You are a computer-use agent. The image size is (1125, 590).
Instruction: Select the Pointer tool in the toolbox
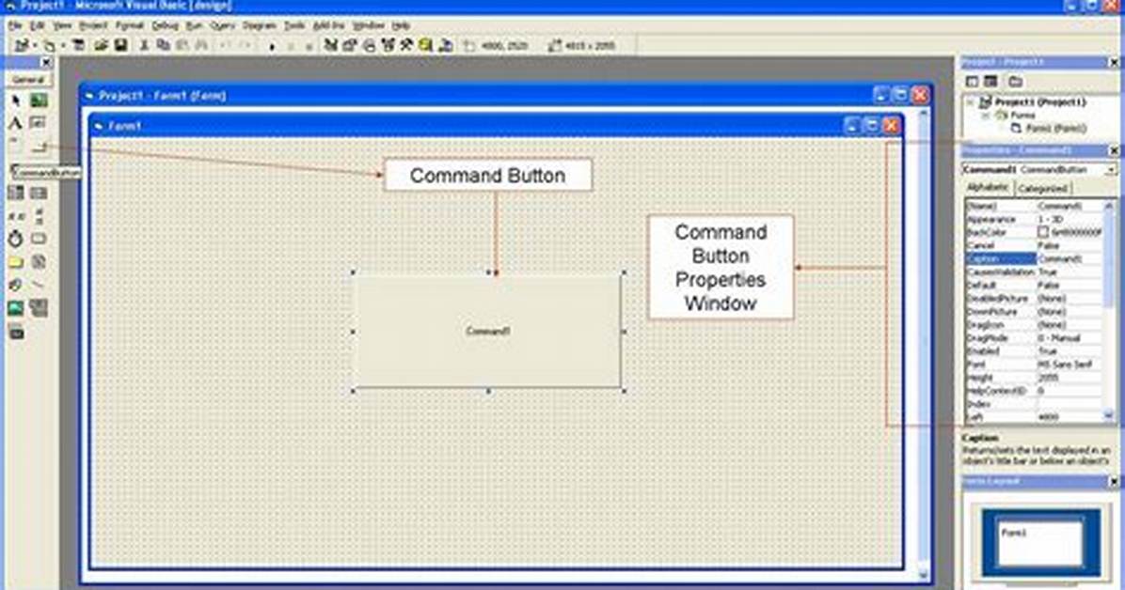click(16, 101)
